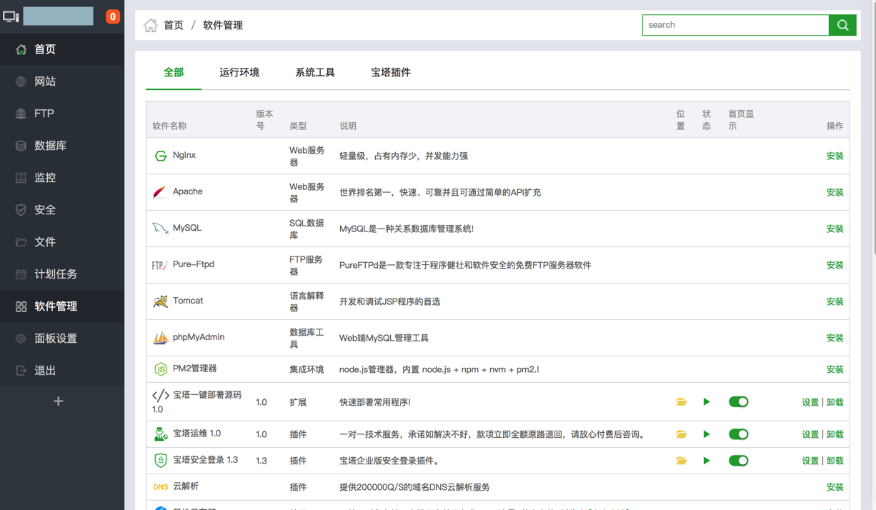This screenshot has width=876, height=510.
Task: Toggle homepage display for 宝塔运维 1.0
Action: (738, 434)
